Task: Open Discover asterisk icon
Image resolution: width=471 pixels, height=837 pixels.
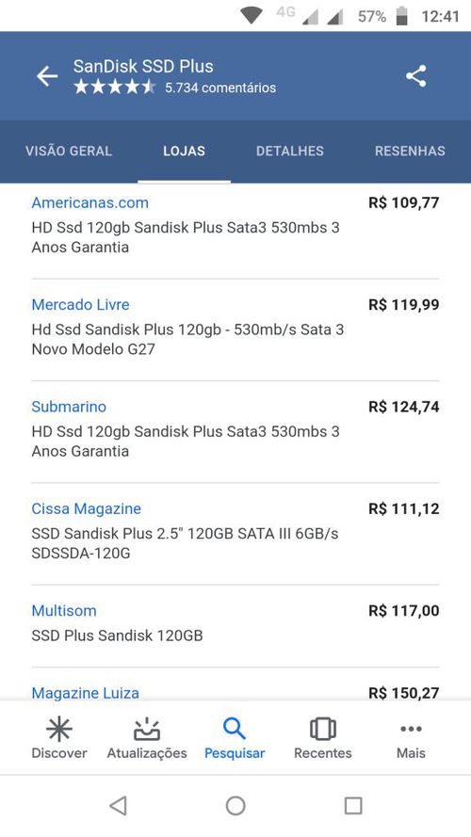Action: (58, 729)
